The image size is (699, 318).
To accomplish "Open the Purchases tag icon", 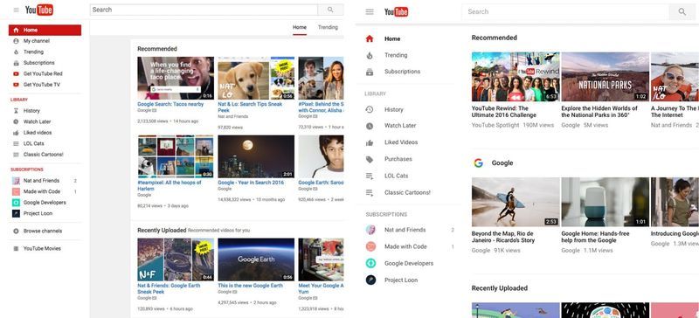I will click(x=370, y=159).
